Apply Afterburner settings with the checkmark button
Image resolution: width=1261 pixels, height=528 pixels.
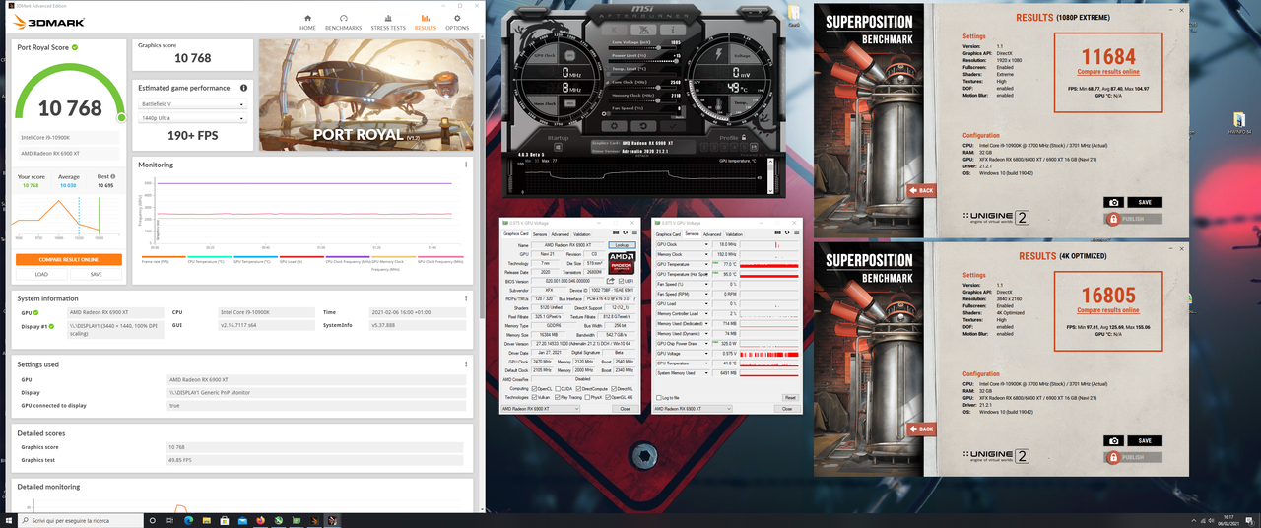pos(673,126)
